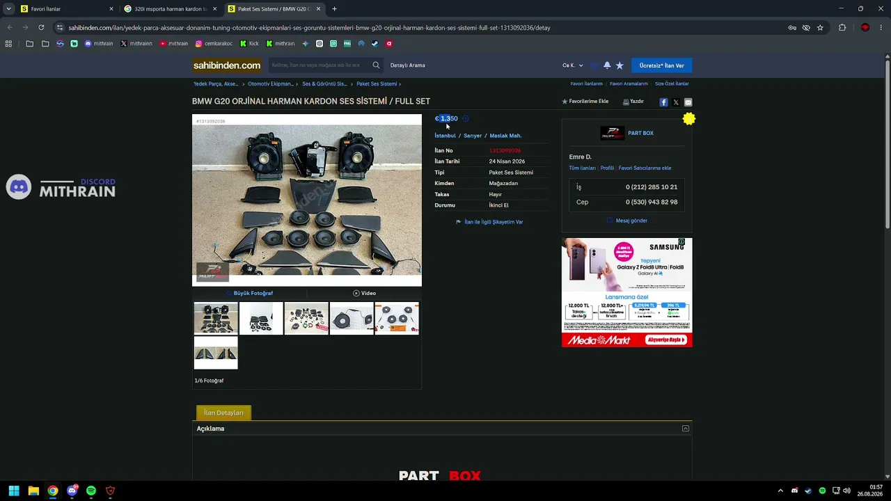
Task: Go to Otomotiv Ekipman... breadcrumb
Action: point(271,84)
